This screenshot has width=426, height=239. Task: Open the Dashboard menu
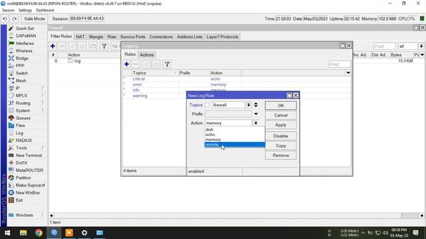point(45,11)
